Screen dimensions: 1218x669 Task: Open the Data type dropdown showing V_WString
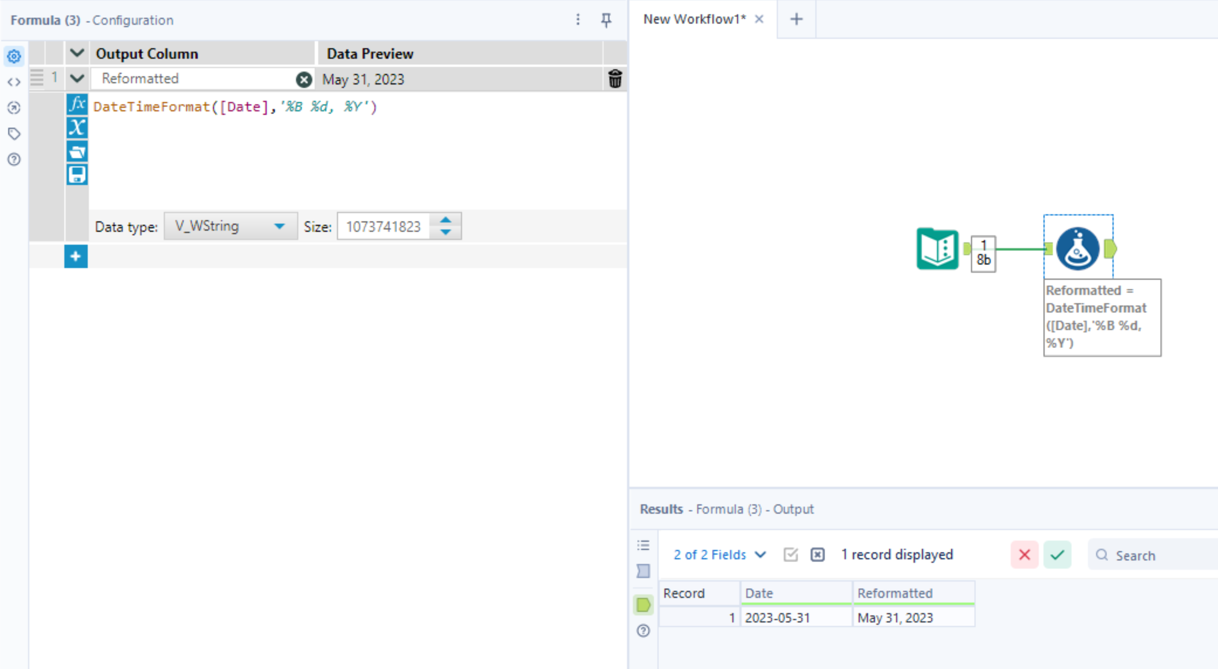tap(230, 226)
